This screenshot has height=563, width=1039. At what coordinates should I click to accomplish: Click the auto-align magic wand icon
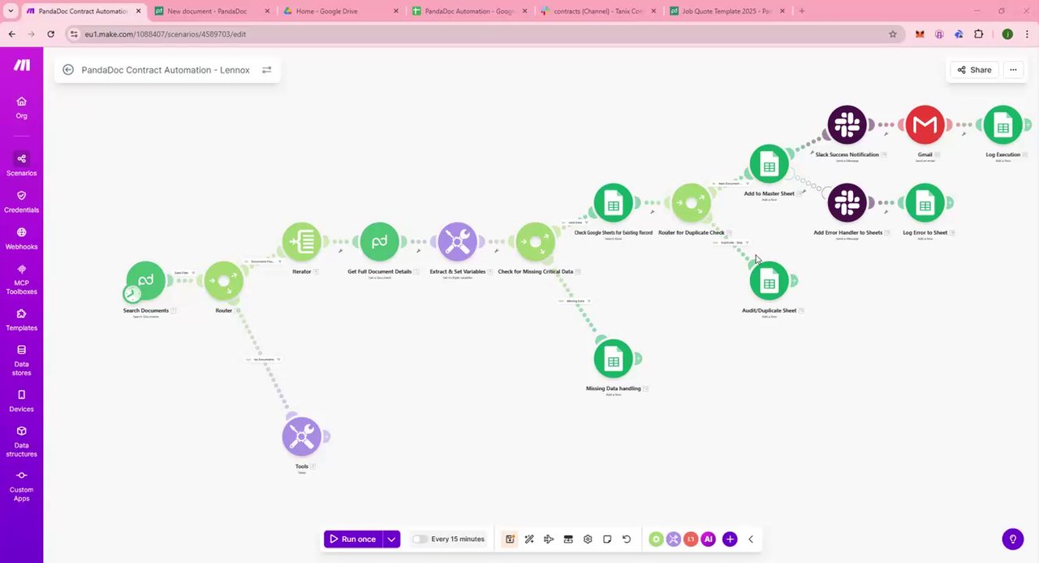[529, 539]
